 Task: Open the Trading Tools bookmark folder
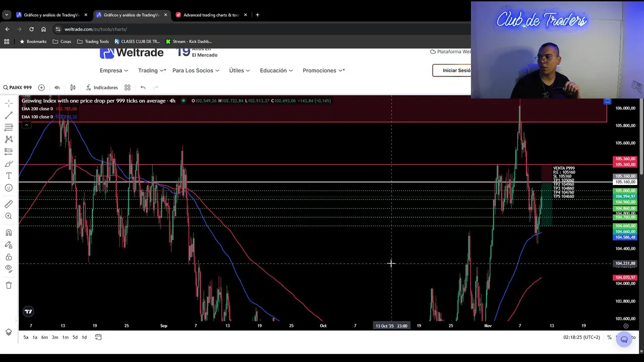[93, 42]
